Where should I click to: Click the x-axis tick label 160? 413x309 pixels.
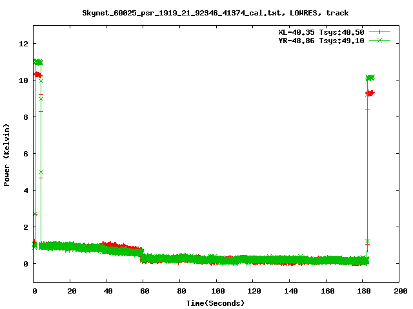pos(327,291)
